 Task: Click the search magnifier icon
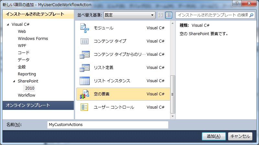tap(251, 15)
